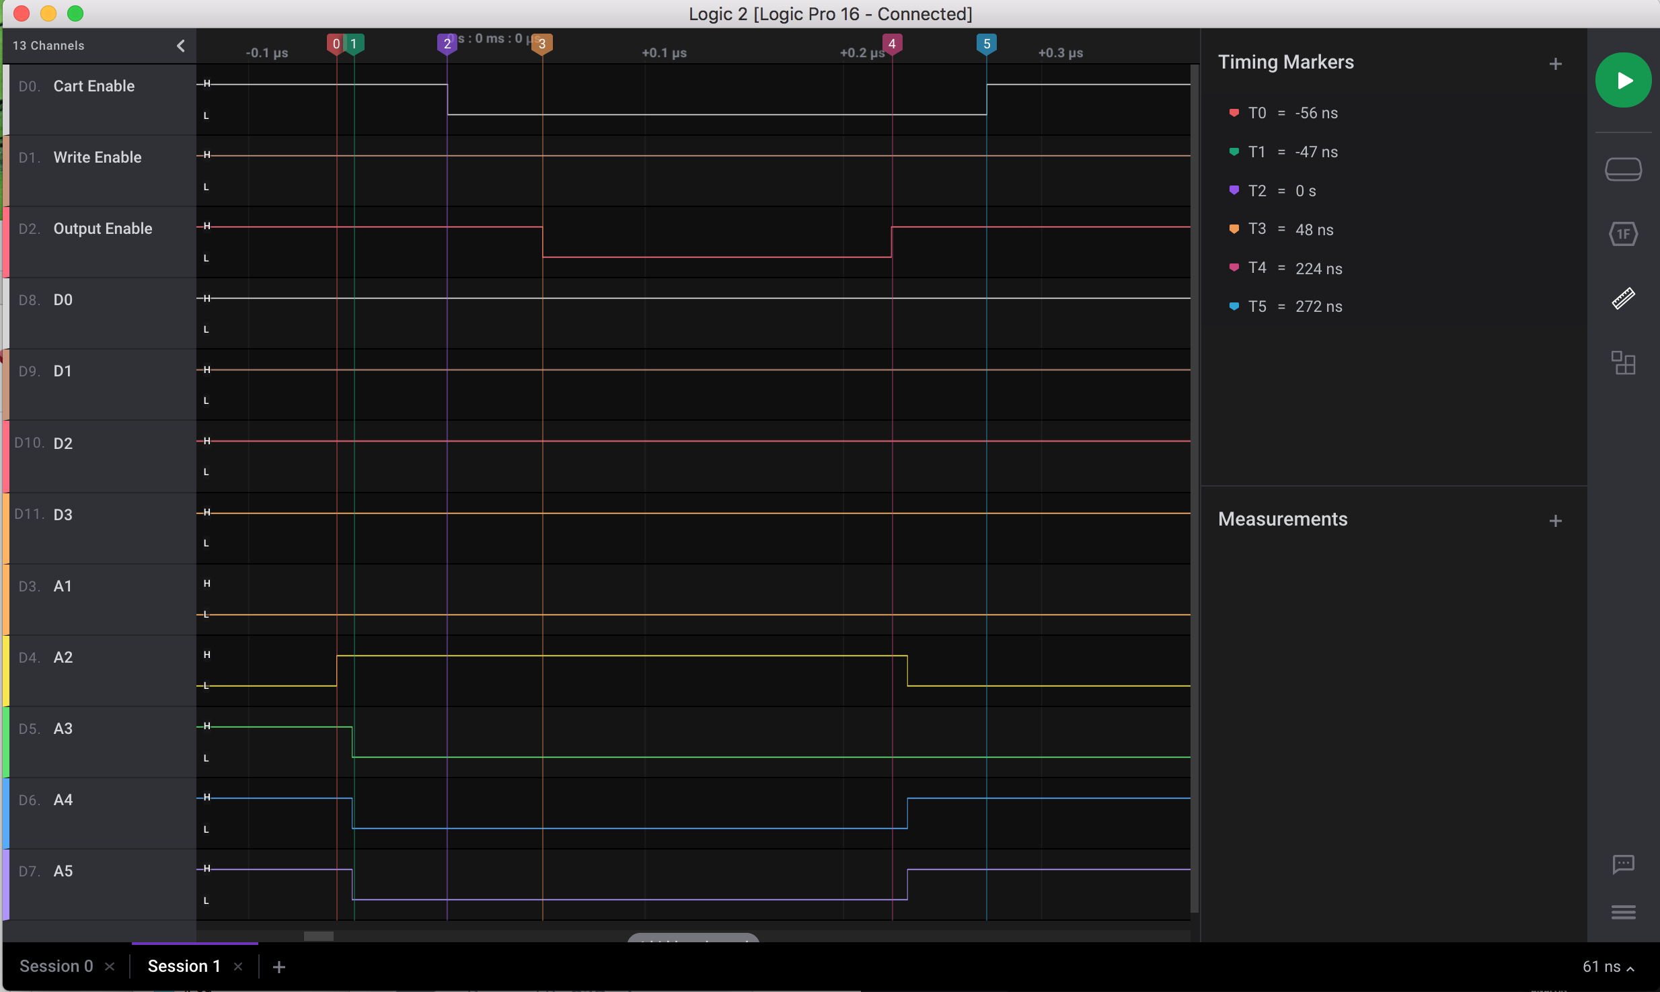Image resolution: width=1660 pixels, height=992 pixels.
Task: Switch to the Session 1 tab
Action: 184,966
